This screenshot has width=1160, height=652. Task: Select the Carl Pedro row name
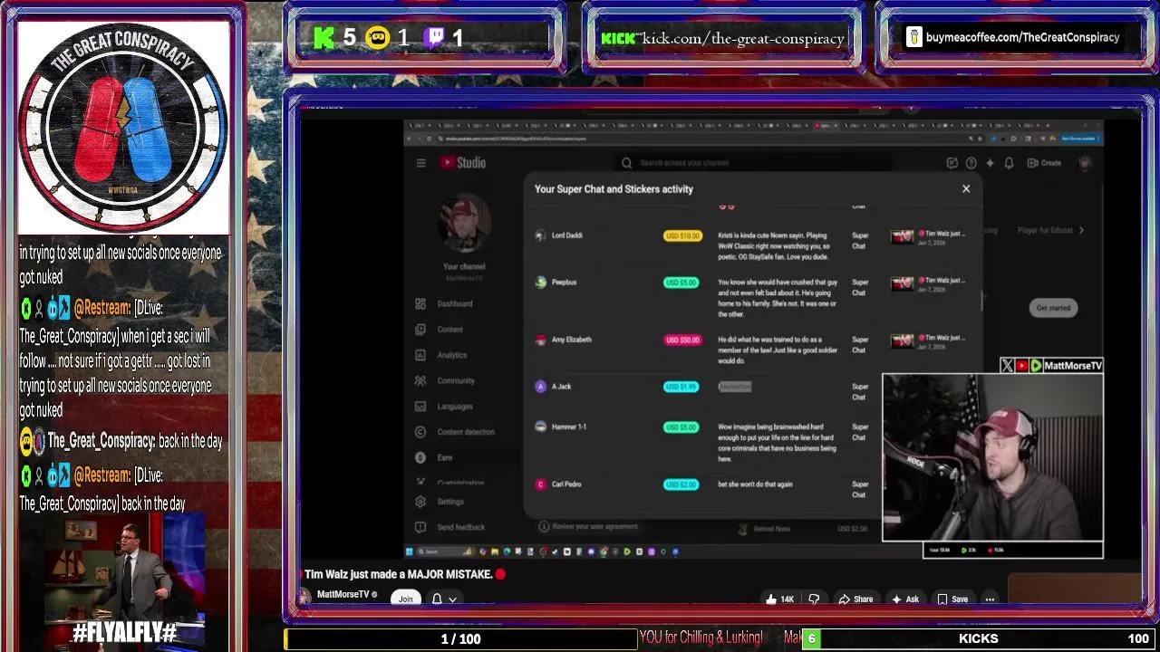pyautogui.click(x=566, y=484)
